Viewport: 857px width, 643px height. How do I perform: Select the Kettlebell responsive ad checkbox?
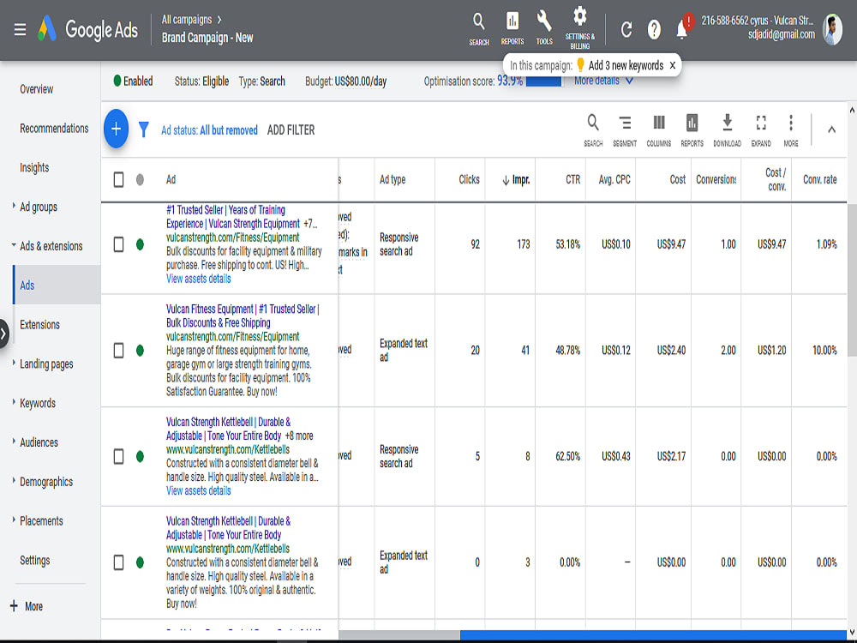(118, 456)
